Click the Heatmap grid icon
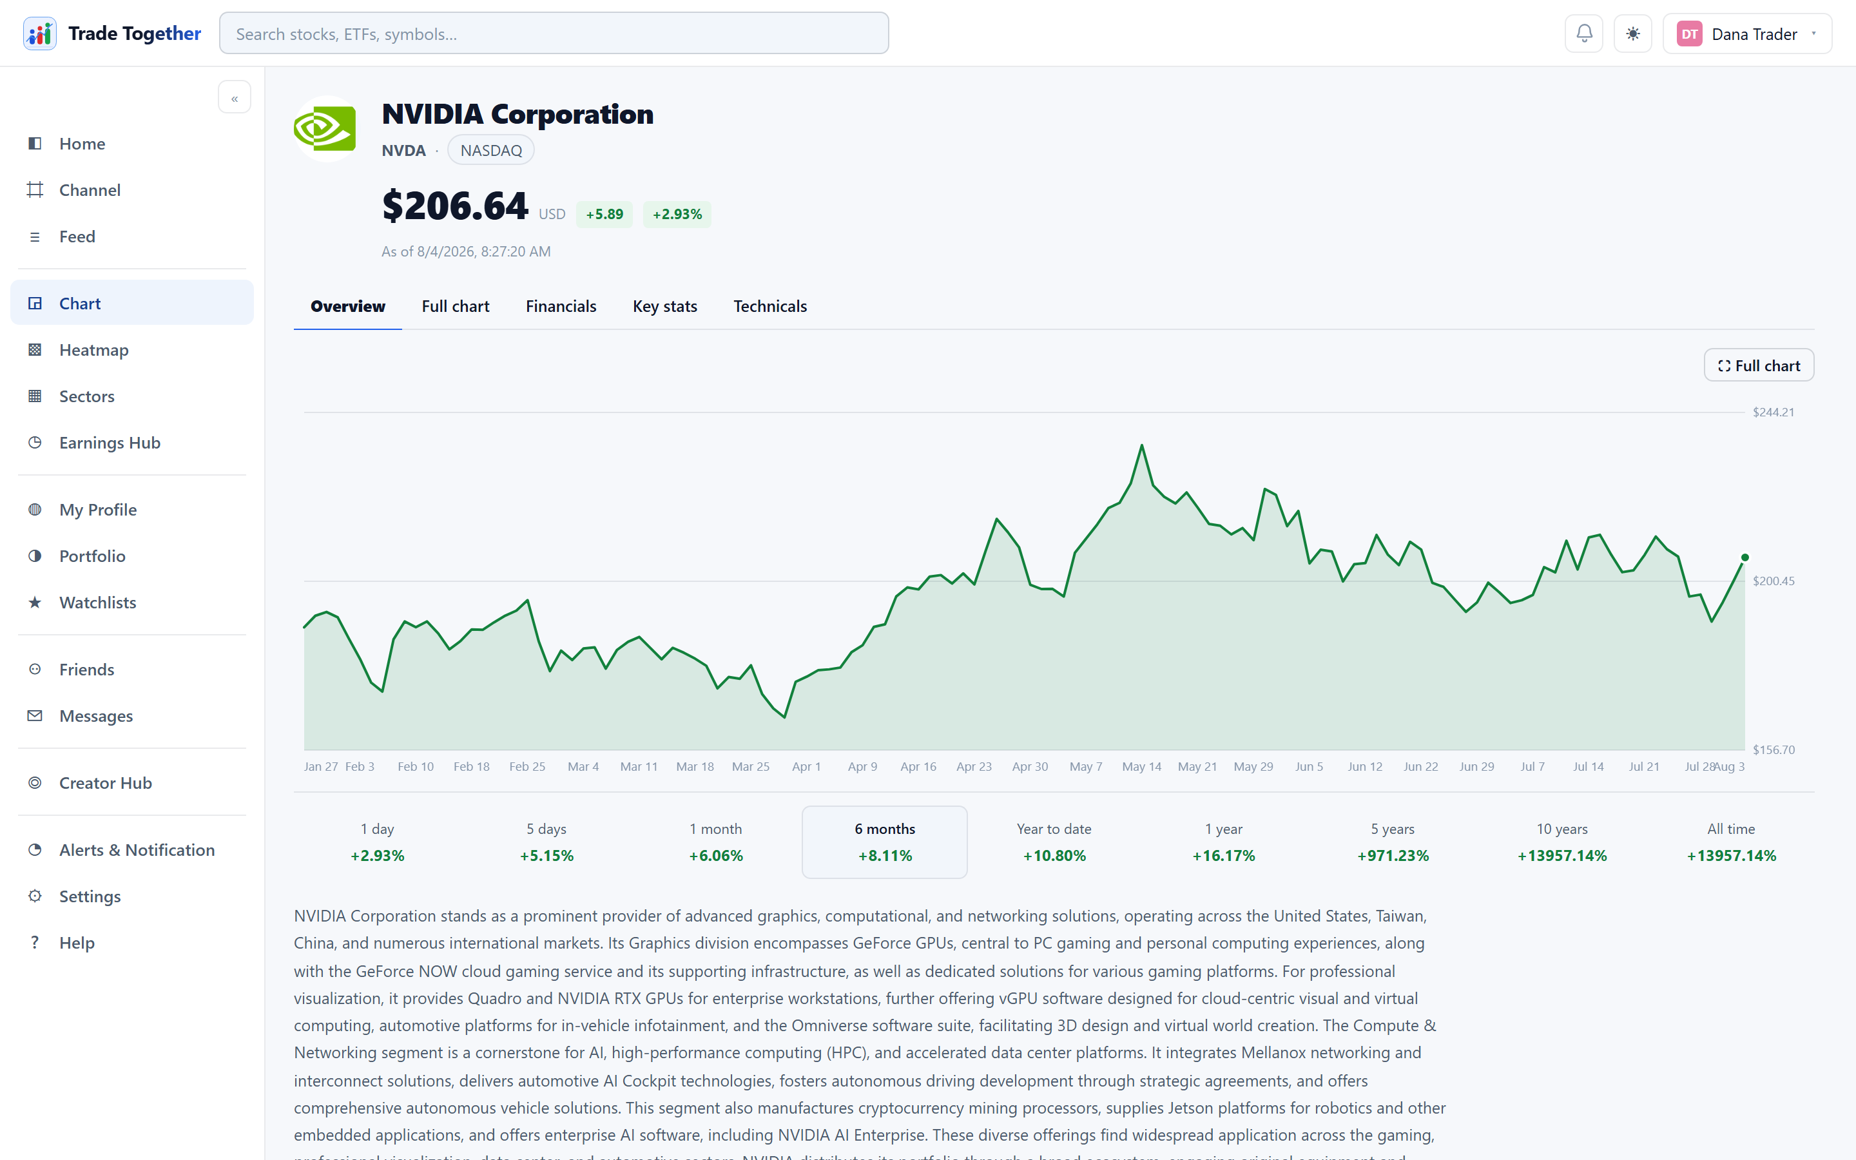Image resolution: width=1856 pixels, height=1160 pixels. click(35, 350)
